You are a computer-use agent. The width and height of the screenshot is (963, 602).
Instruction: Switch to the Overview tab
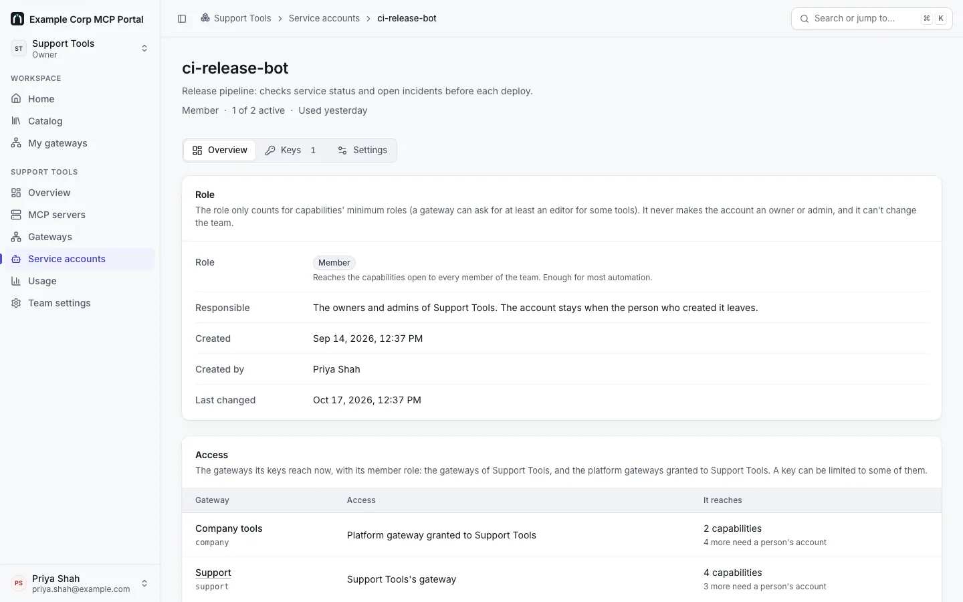click(220, 150)
